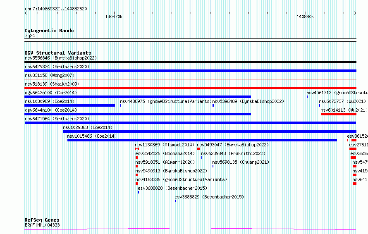Select the blue esv3688829 tick
Screen dimensions: 368x234
175,201
